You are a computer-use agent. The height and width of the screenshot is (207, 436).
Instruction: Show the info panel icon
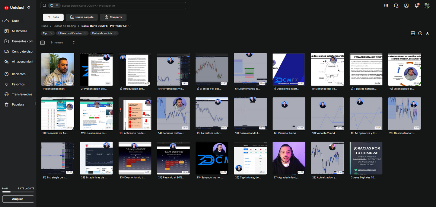pos(420,34)
